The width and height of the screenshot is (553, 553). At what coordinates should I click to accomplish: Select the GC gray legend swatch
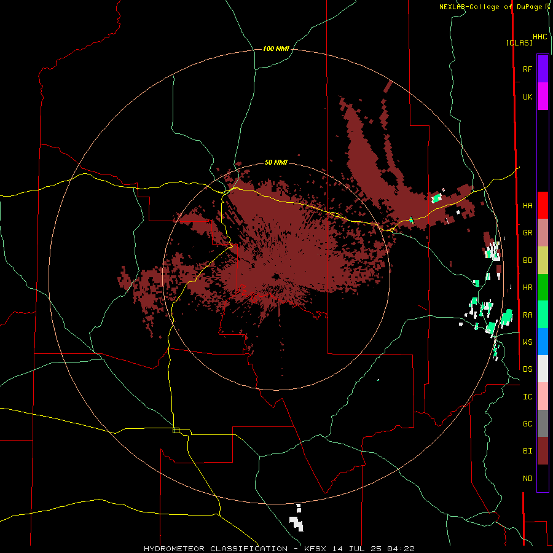click(543, 423)
